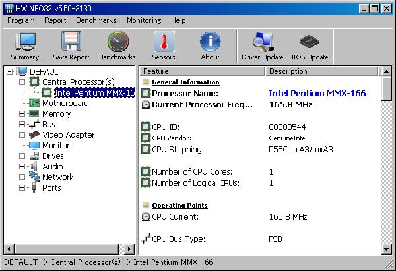The image size is (396, 271).
Task: Expand the Ports tree node
Action: click(22, 188)
